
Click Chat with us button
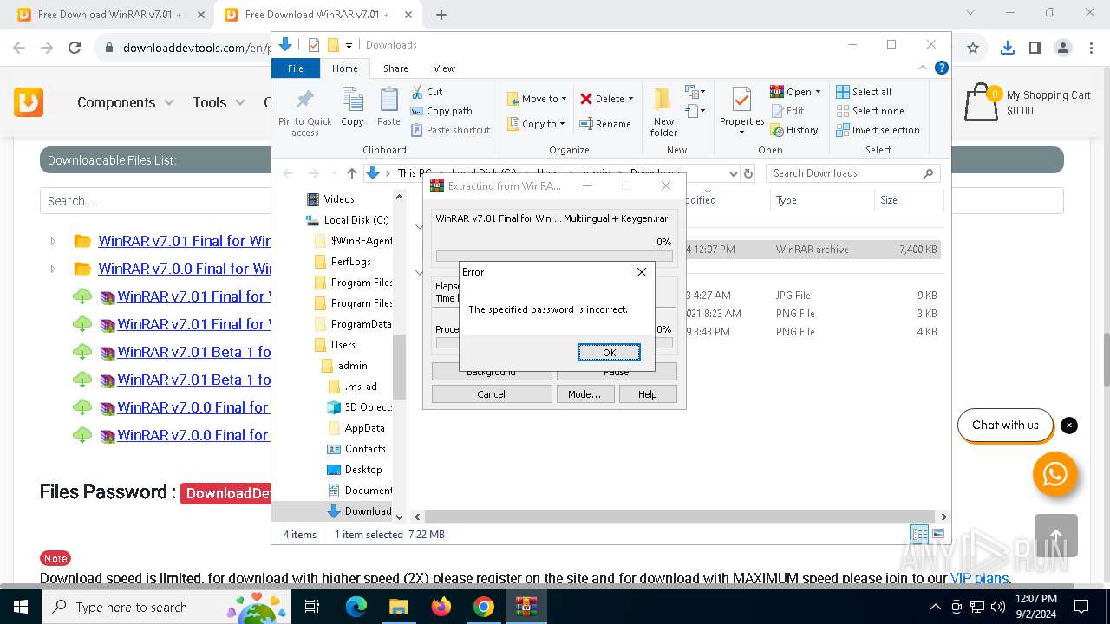point(1005,425)
